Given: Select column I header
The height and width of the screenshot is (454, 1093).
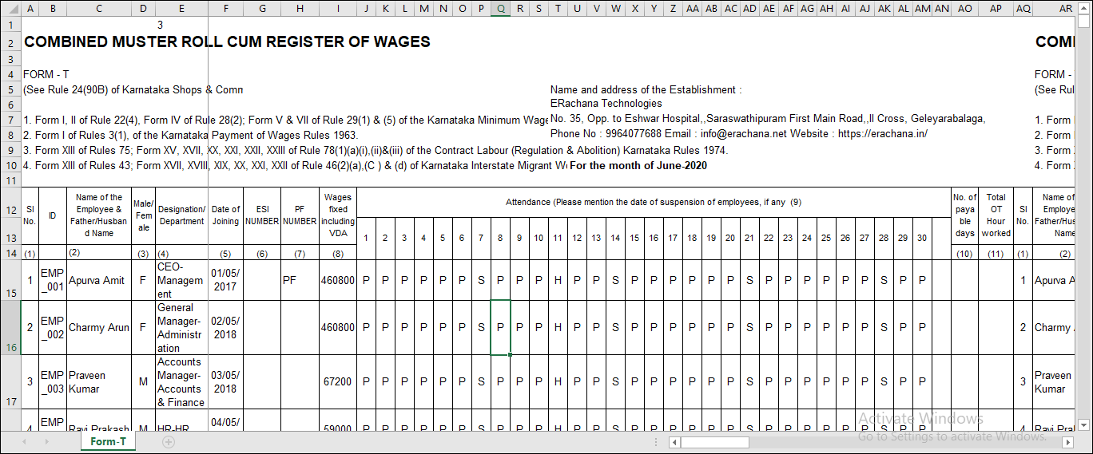Looking at the screenshot, I should [x=338, y=8].
